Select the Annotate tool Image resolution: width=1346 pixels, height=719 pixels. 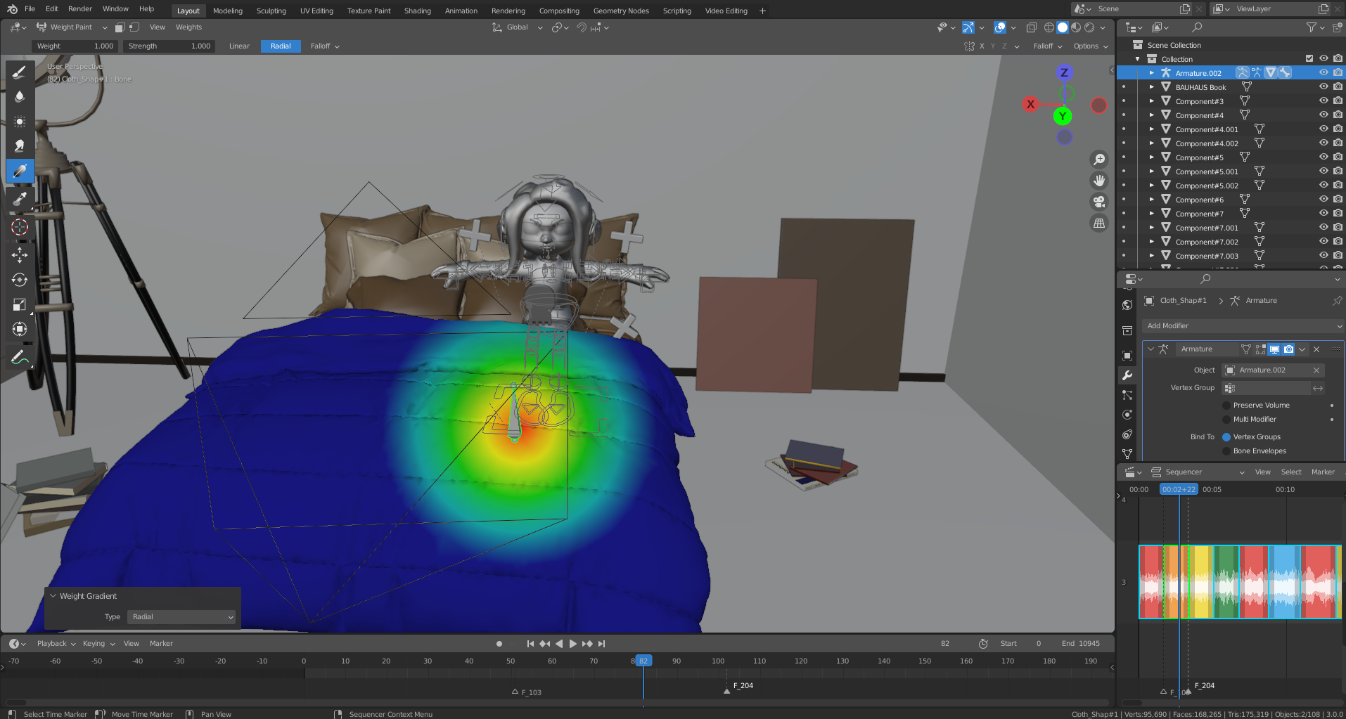point(20,358)
